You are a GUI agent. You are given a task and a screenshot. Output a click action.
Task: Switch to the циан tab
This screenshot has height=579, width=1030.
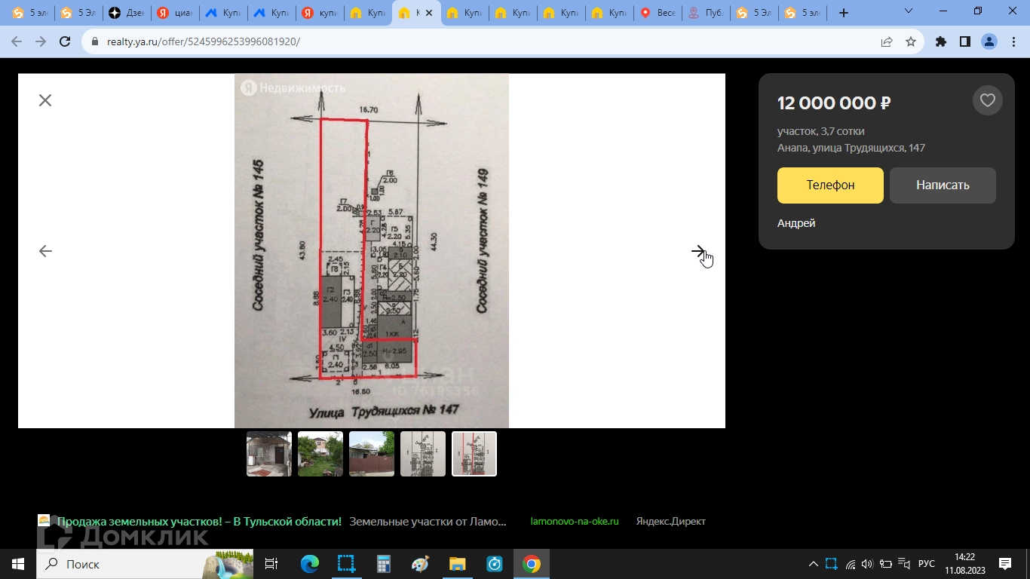pos(174,13)
